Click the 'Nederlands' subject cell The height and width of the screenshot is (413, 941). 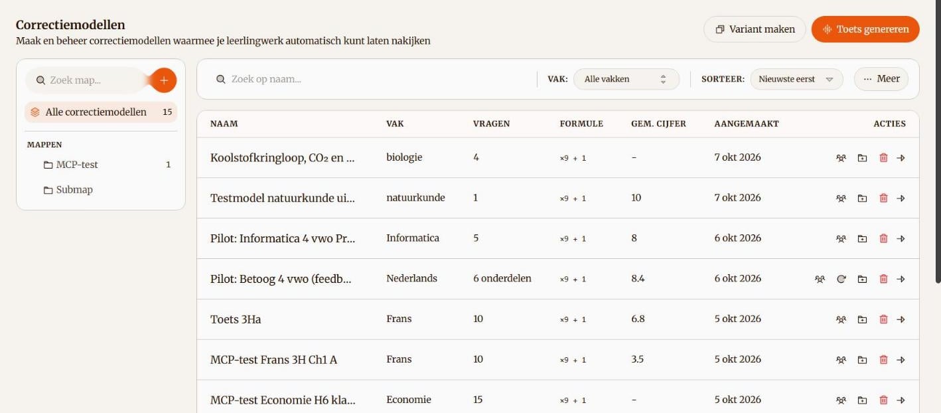click(x=411, y=279)
